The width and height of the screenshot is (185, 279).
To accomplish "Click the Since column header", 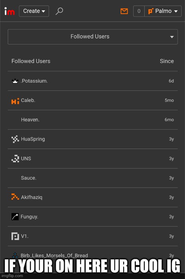I will point(167,61).
